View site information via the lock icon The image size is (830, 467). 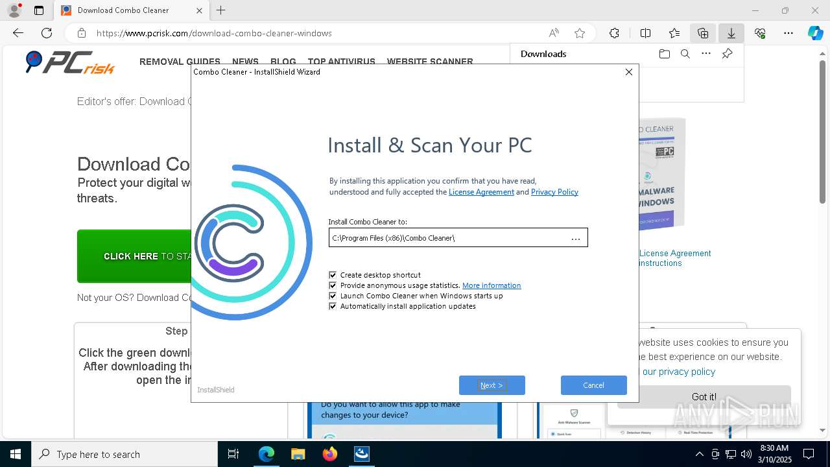(x=82, y=33)
